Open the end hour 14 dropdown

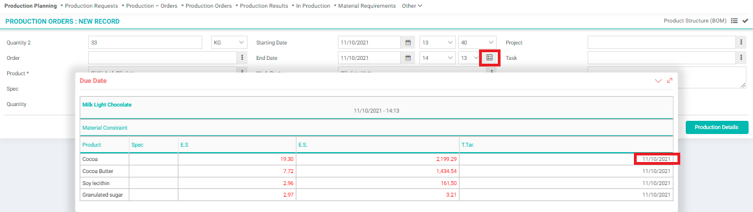tap(438, 58)
